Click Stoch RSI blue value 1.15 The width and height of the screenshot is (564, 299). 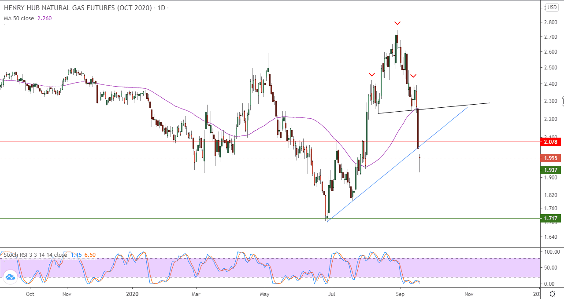coord(75,255)
